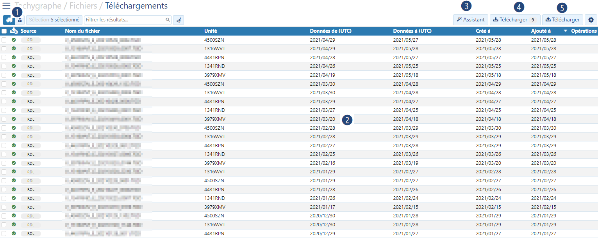The image size is (598, 238).
Task: Tick checkbox for 1341RND created 2021/05/25
Action: 4,66
